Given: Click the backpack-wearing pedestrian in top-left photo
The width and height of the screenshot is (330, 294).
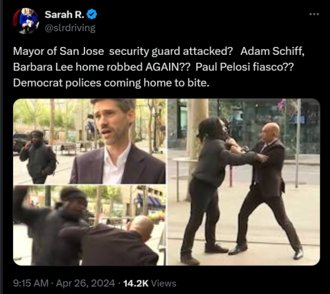Looking at the screenshot, I should pos(38,157).
